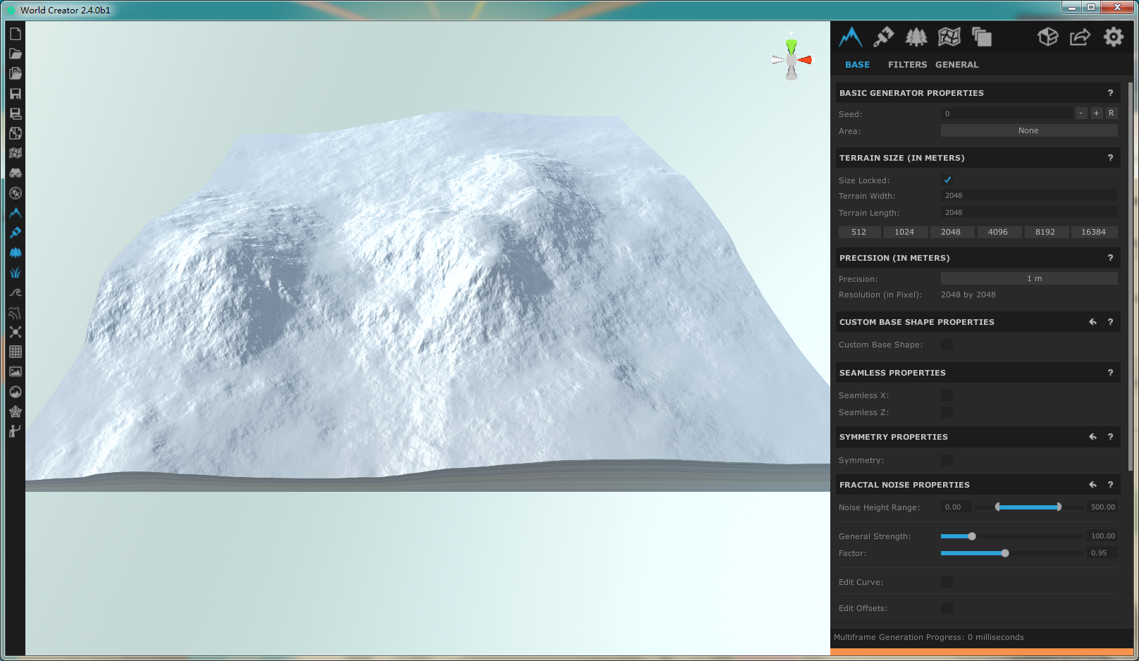Reset Custom Base Shape Properties with the arrow

tap(1093, 322)
